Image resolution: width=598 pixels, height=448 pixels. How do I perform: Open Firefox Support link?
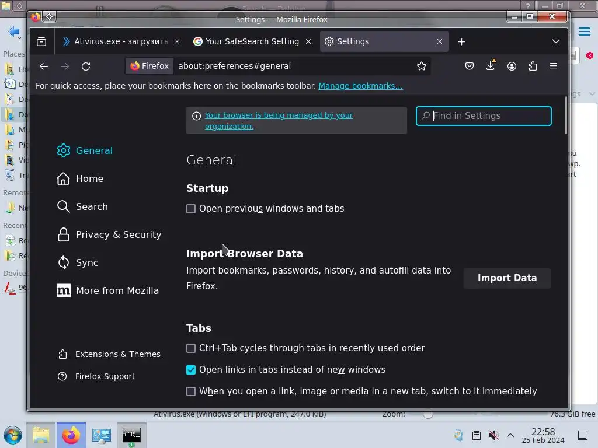coord(96,376)
